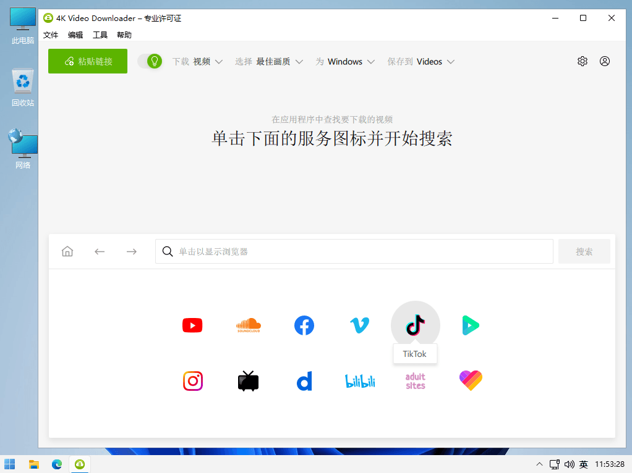Open the Dailymotion service icon
The image size is (632, 473).
pyautogui.click(x=304, y=381)
